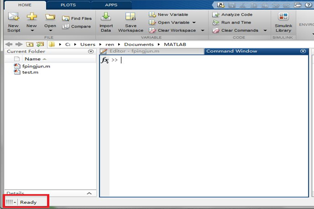Click the Clear Workspace eraser icon
314x209 pixels.
click(x=152, y=30)
